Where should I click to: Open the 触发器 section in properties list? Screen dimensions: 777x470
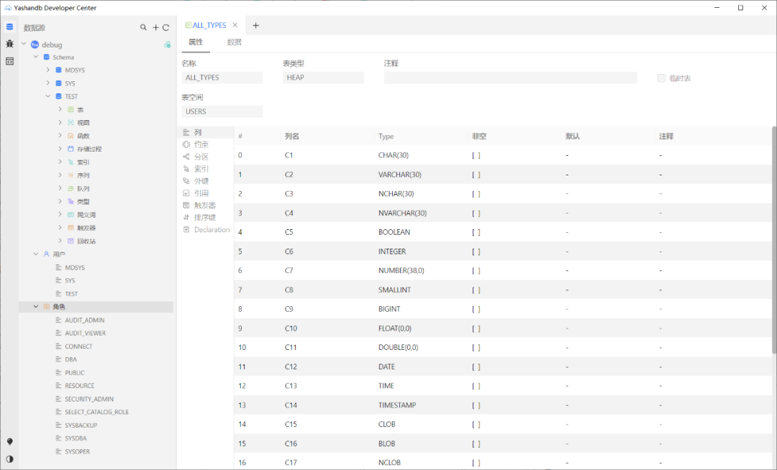[206, 205]
